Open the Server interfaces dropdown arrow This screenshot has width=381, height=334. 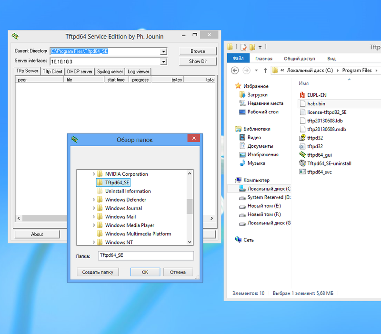tap(163, 61)
